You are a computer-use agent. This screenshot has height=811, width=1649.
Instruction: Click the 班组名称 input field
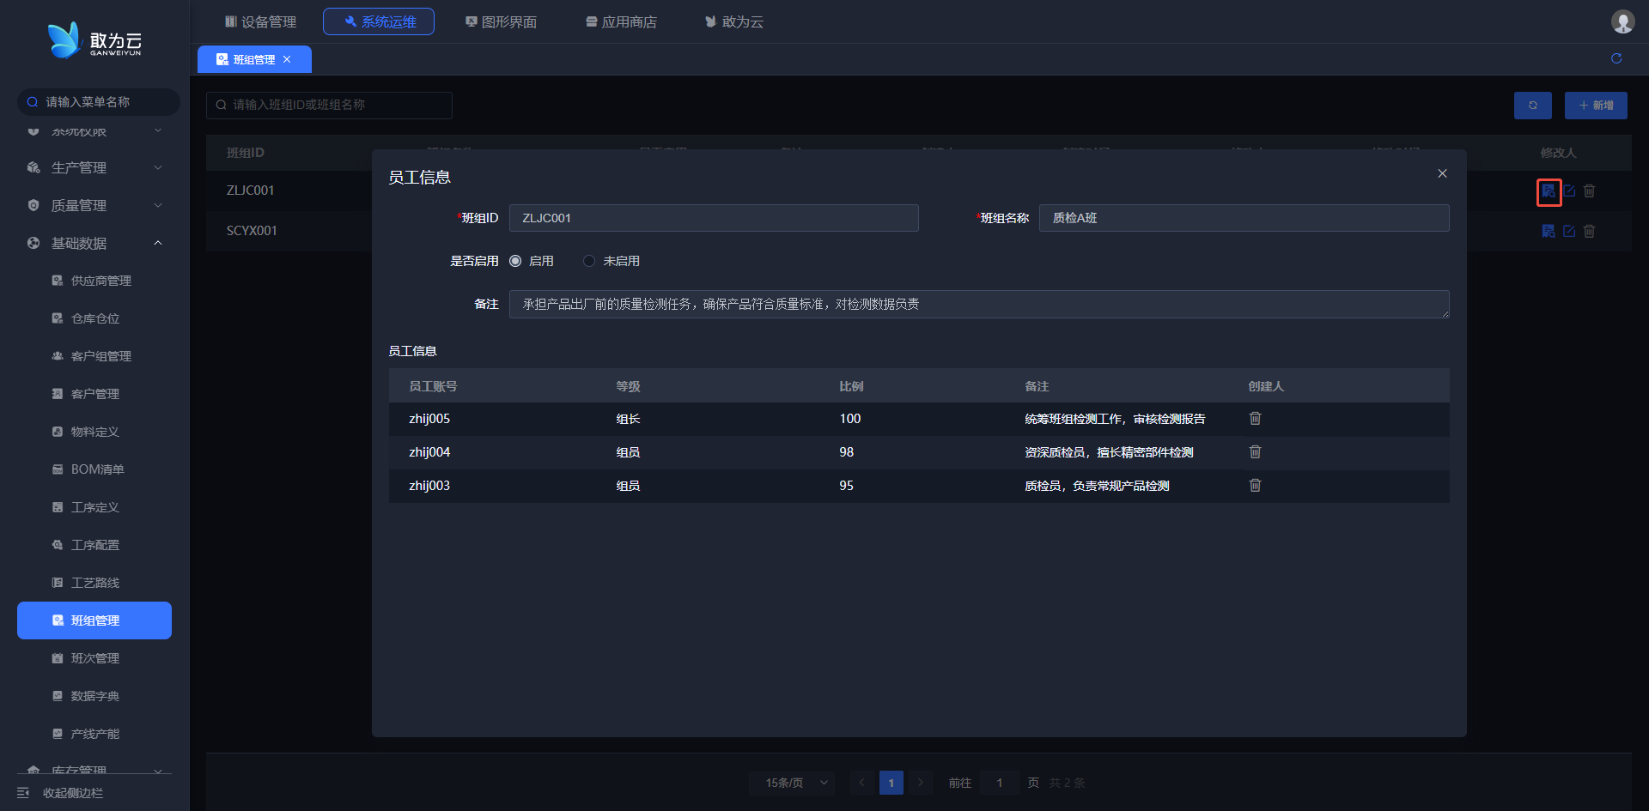tap(1244, 218)
